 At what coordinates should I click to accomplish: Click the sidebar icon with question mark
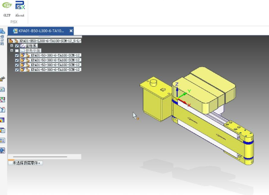click(2, 109)
